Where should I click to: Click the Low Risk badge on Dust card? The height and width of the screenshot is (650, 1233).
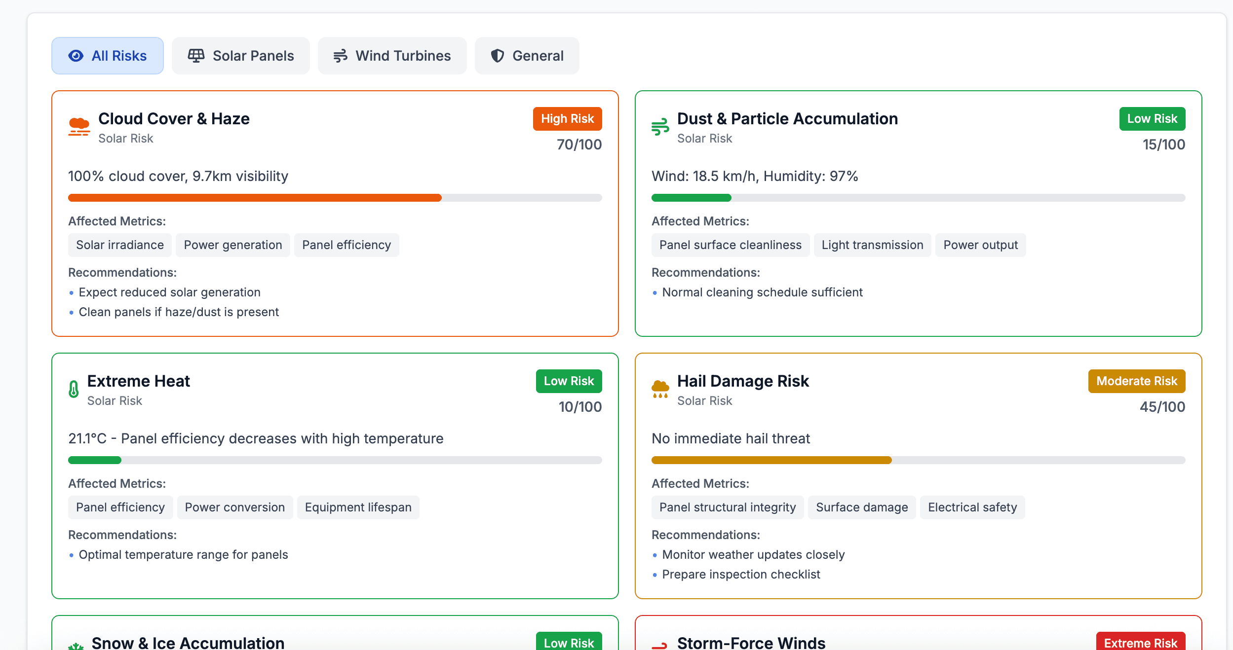point(1153,119)
